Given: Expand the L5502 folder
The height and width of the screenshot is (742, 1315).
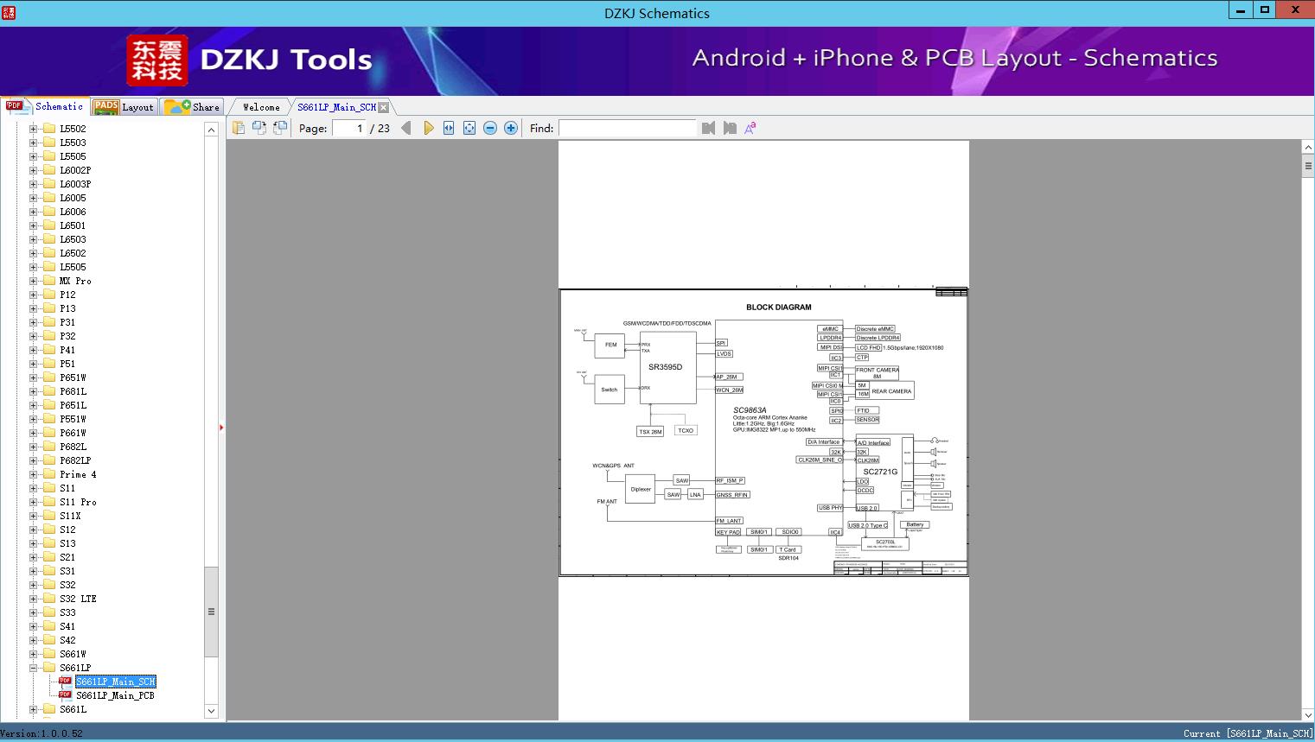Looking at the screenshot, I should tap(33, 129).
